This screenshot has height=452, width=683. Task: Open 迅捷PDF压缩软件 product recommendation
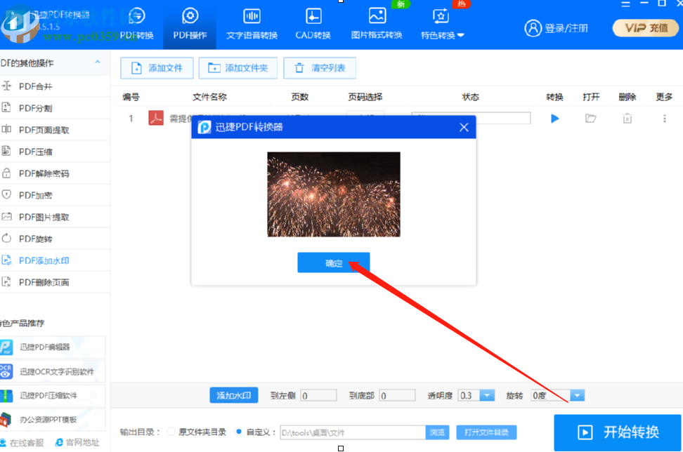click(x=52, y=395)
